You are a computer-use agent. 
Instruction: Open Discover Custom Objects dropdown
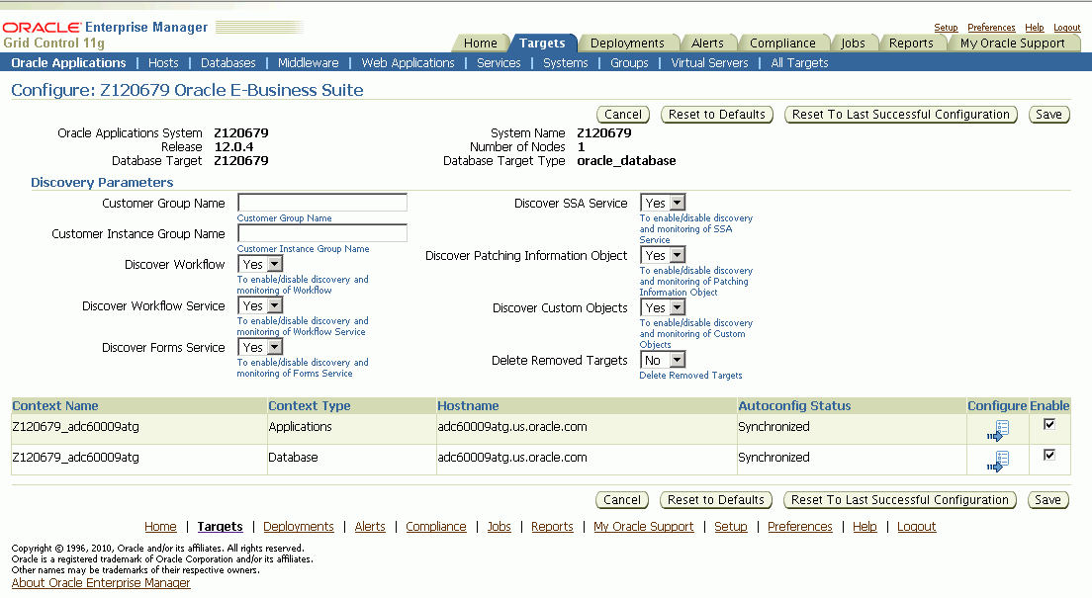point(663,307)
